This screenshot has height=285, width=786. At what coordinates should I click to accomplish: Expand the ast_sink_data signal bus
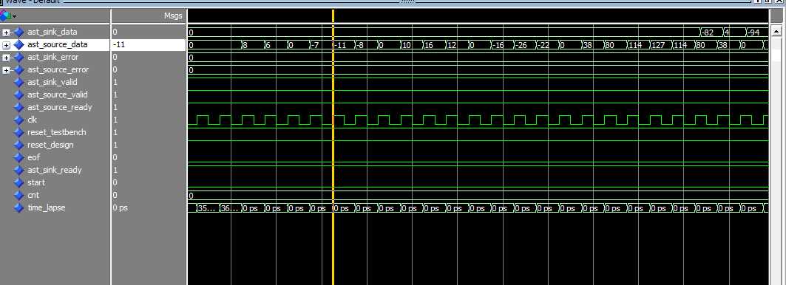click(x=7, y=32)
